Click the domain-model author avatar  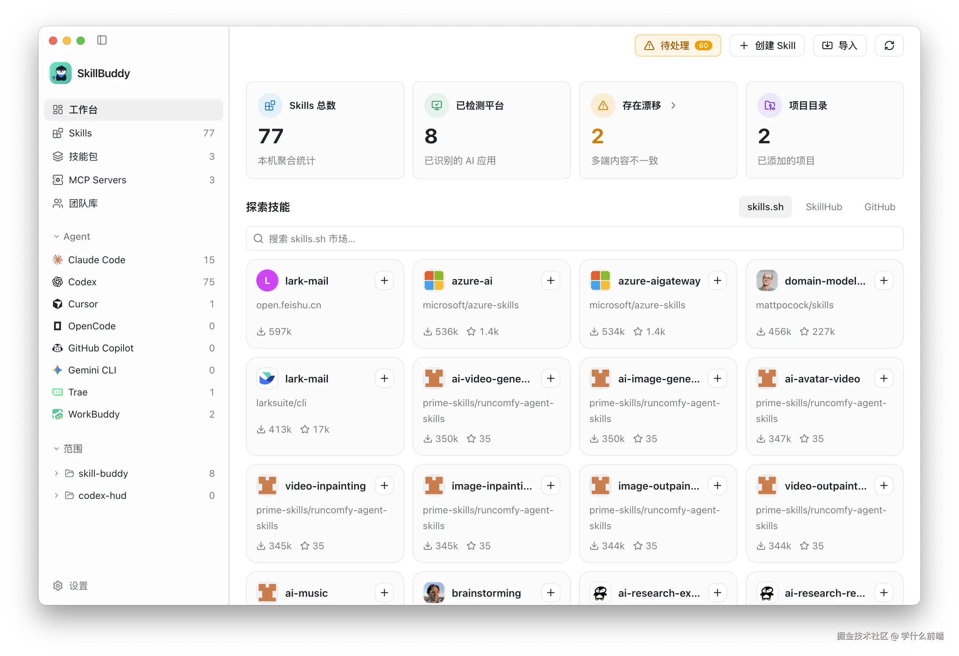[767, 281]
